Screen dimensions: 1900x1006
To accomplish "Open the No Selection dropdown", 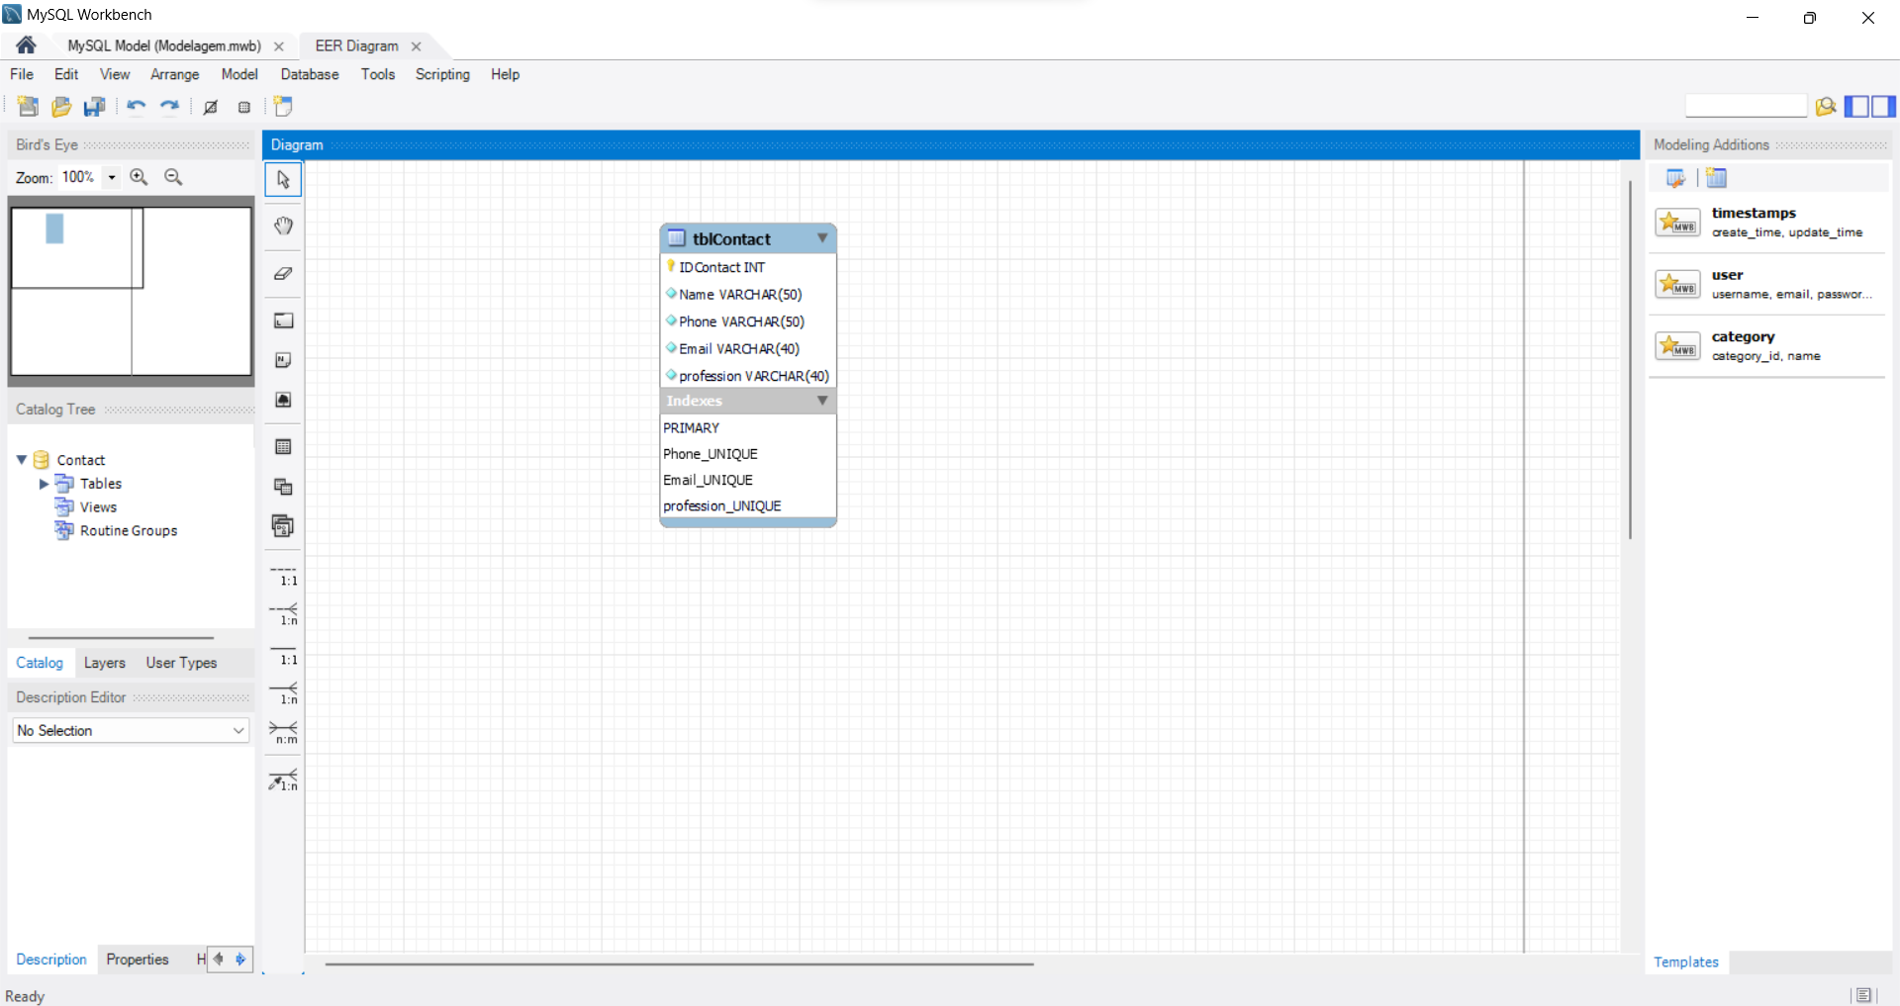I will pyautogui.click(x=131, y=731).
